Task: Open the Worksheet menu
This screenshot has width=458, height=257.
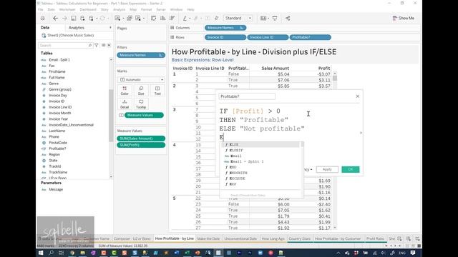Action: [x=67, y=9]
